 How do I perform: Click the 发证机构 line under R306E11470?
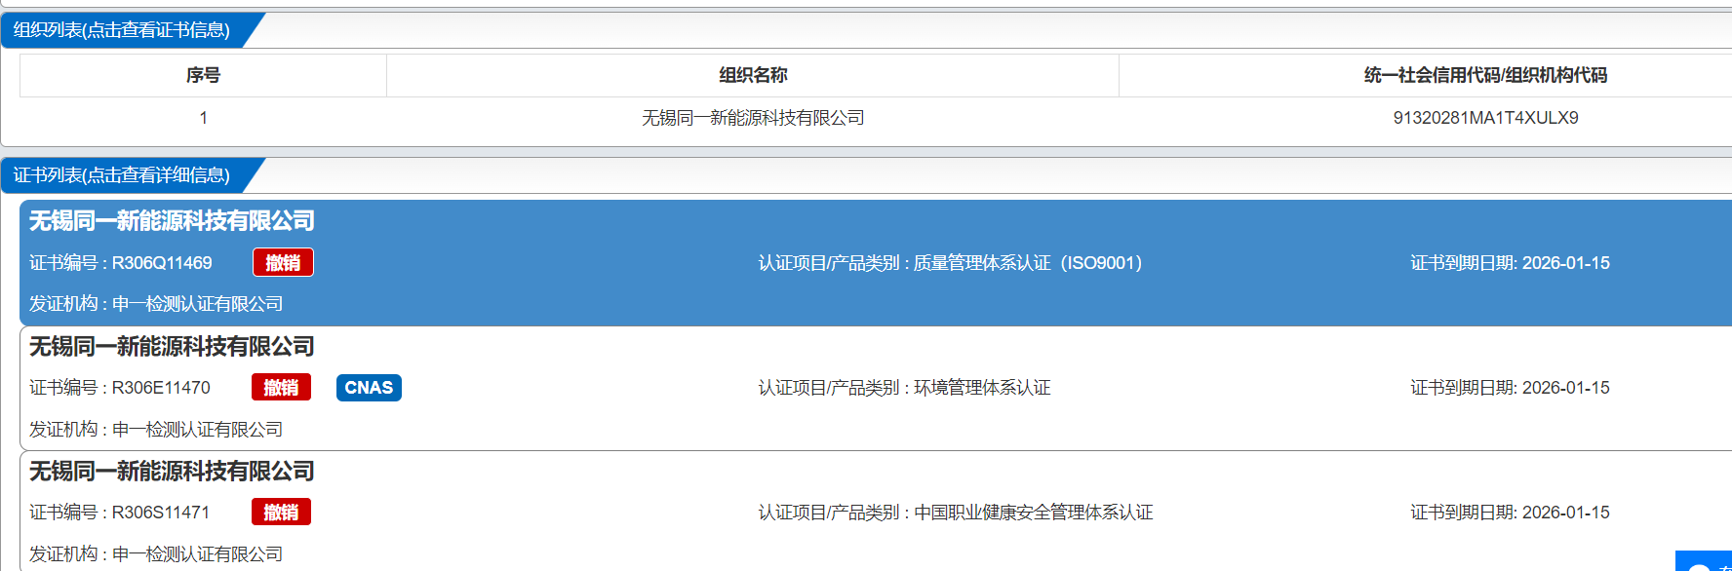156,430
